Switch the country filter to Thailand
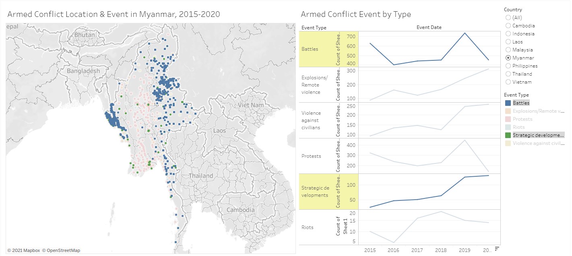Image resolution: width=572 pixels, height=256 pixels. pos(508,74)
